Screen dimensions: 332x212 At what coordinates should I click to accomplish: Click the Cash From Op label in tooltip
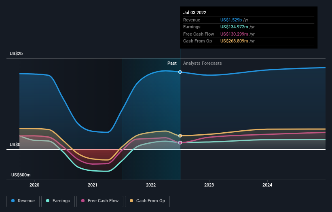[198, 41]
